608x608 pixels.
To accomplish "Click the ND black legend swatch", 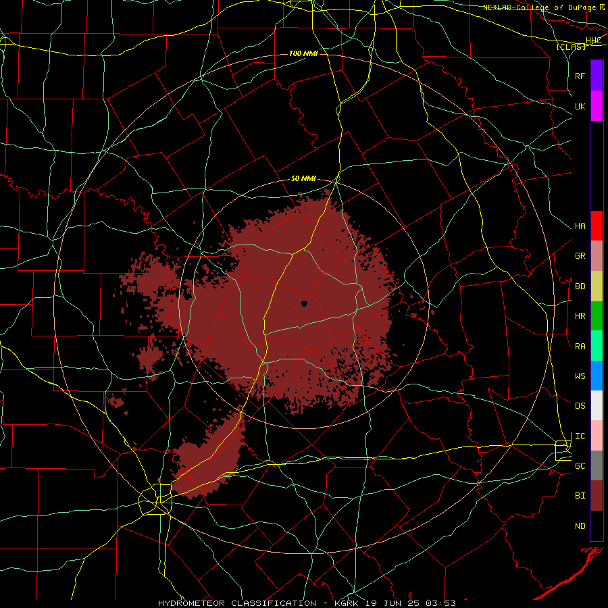I will tap(597, 526).
